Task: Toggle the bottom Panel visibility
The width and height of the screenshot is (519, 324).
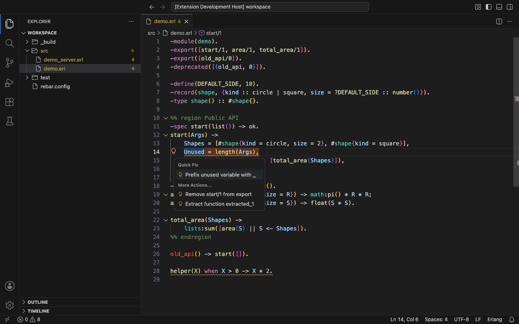Action: (x=499, y=7)
